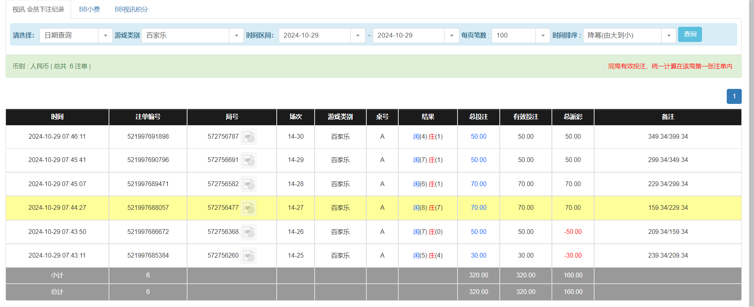This screenshot has width=754, height=307.
Task: Open video replay icon for round 572756787
Action: (x=248, y=137)
